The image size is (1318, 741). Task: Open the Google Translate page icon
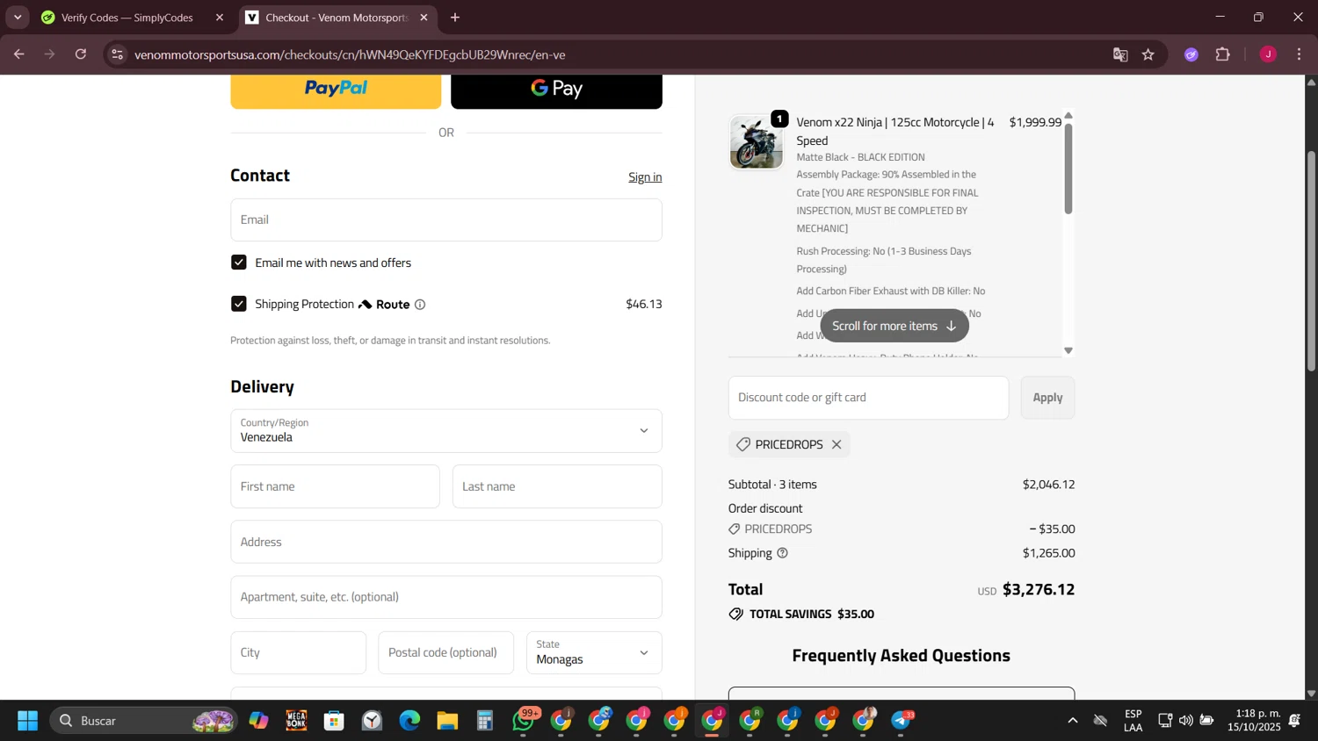point(1120,54)
